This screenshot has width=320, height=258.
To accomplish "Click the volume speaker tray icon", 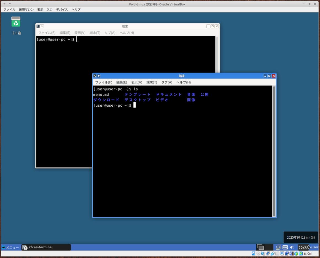I will click(292, 247).
